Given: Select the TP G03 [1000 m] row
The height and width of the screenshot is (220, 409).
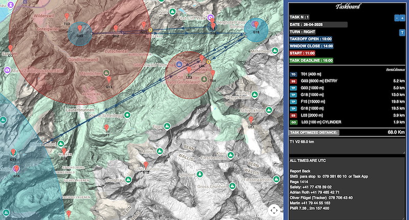Looking at the screenshot, I should (347, 88).
